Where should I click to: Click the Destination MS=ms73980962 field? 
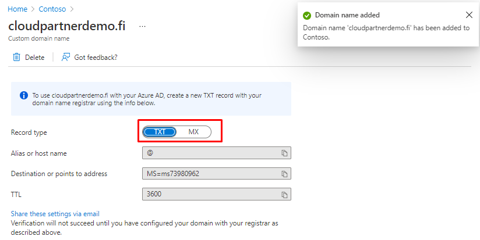point(211,174)
